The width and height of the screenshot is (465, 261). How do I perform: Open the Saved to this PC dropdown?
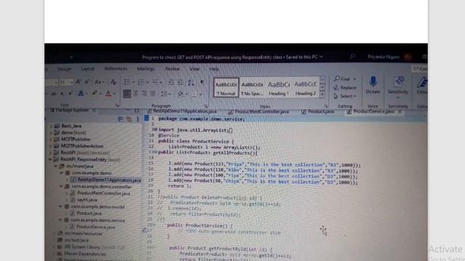click(321, 57)
